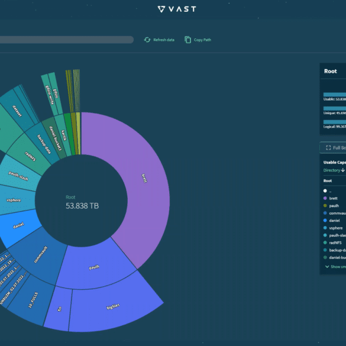This screenshot has height=346, width=346.
Task: Click the Copy Path clipboard icon
Action: pyautogui.click(x=187, y=40)
